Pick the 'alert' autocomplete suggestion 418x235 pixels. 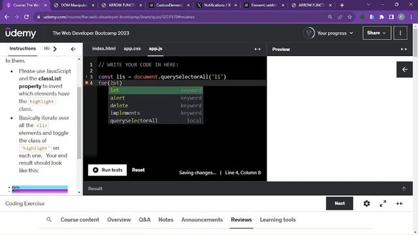tap(155, 98)
